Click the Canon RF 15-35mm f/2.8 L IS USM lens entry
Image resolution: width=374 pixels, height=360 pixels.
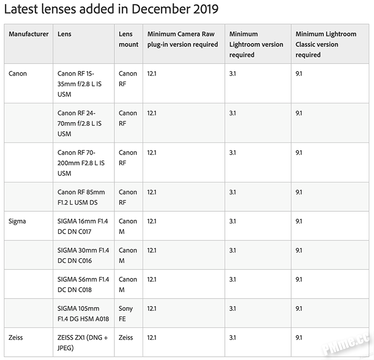coord(80,84)
